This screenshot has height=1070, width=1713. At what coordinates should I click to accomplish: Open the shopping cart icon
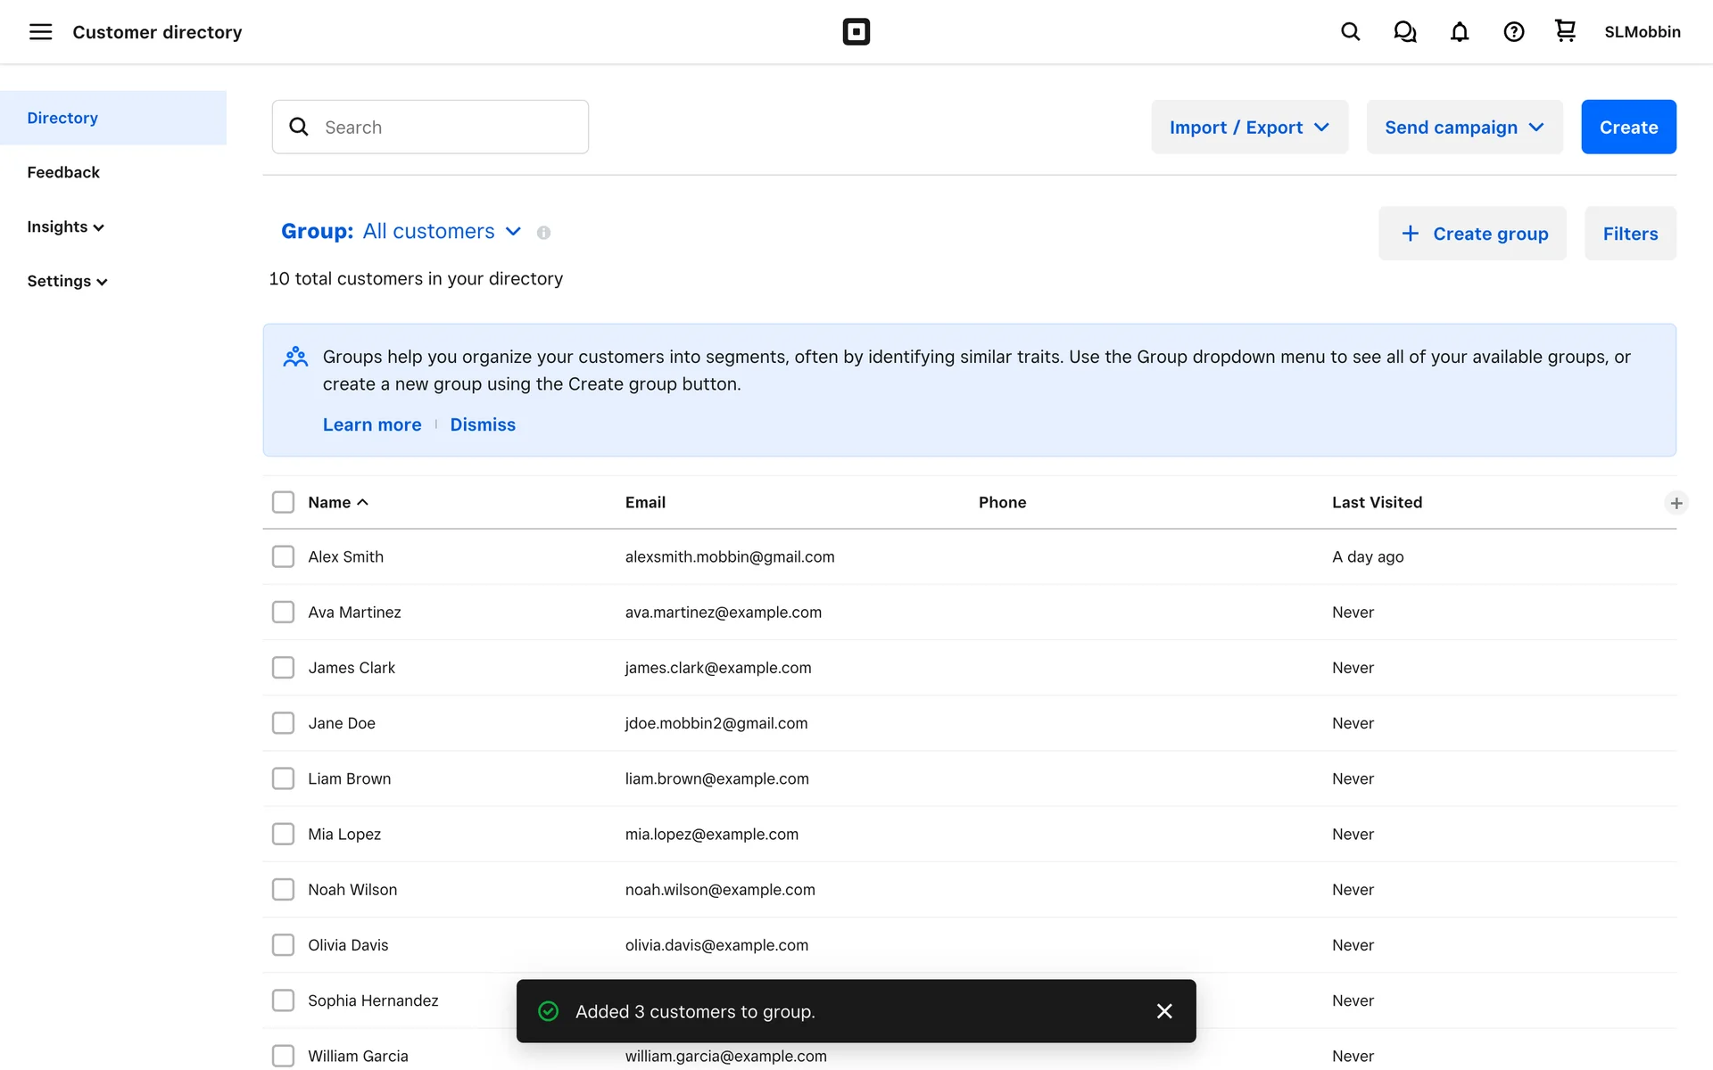[1565, 31]
